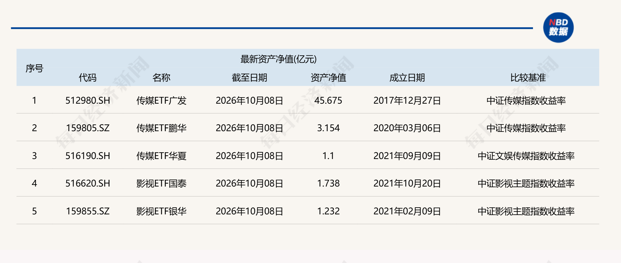Click net asset value 3.154
The image size is (621, 263).
[328, 128]
